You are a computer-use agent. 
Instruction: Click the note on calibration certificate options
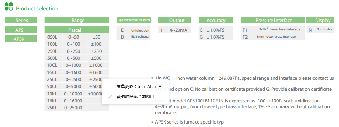243,89
